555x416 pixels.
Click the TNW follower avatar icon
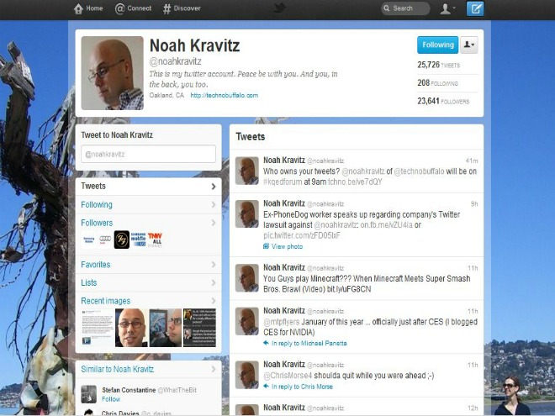click(x=155, y=240)
